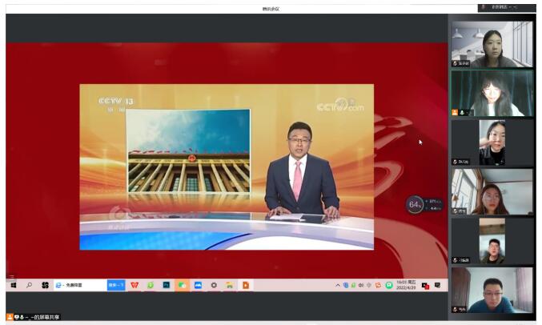Select participant video with dark green curtains
The height and width of the screenshot is (325, 542).
point(492,94)
